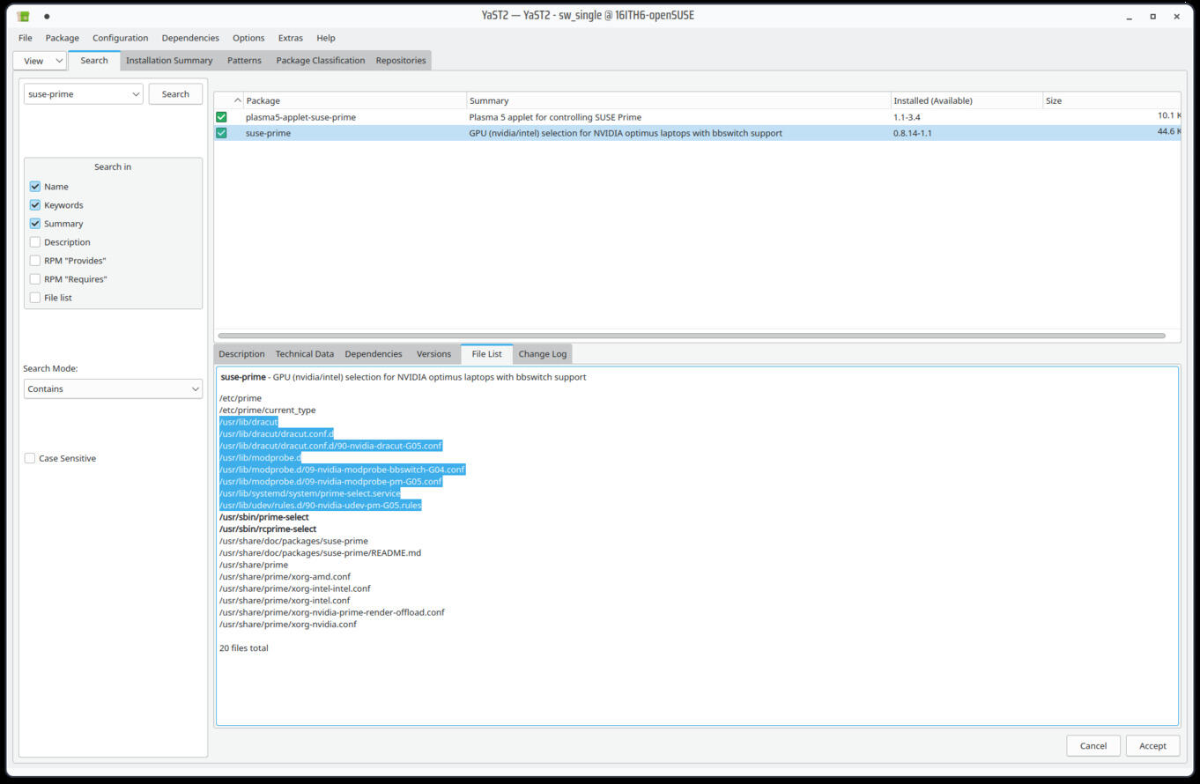Click the package list horizontal scrollbar
Viewport: 1200px width, 784px height.
point(692,336)
